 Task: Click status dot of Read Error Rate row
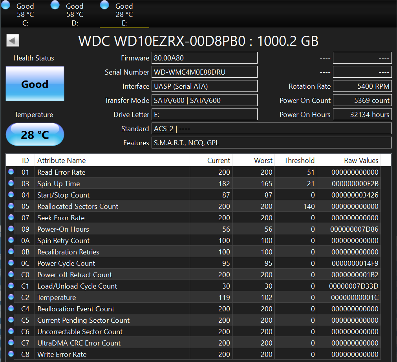(11, 172)
